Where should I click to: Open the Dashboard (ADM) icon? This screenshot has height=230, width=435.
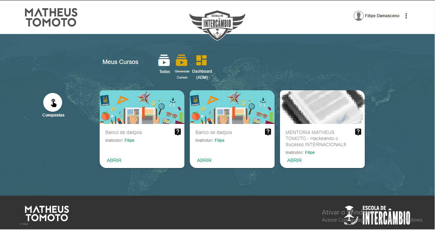pos(202,61)
